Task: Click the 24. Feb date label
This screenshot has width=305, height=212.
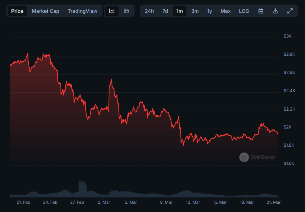Action: point(50,202)
